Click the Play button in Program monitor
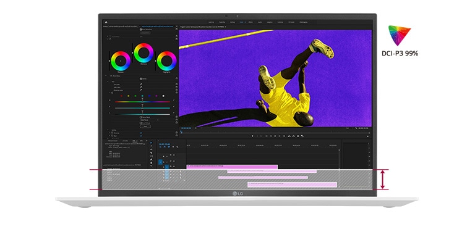The width and height of the screenshot is (475, 237). (x=275, y=136)
